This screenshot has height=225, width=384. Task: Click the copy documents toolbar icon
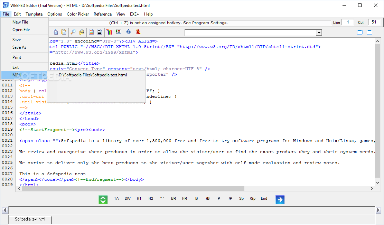[55, 32]
